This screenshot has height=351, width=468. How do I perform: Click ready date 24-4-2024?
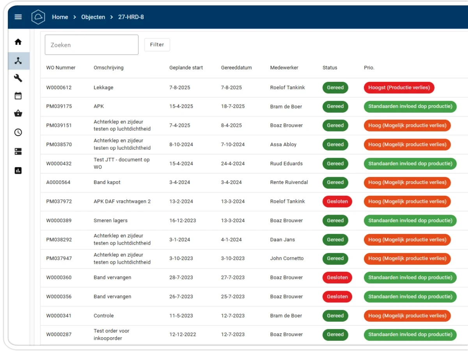click(233, 163)
